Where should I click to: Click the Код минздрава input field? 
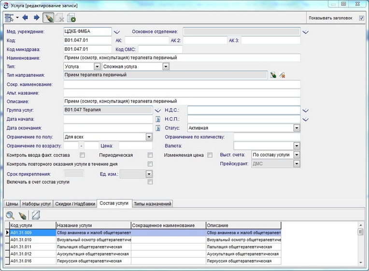tap(87, 49)
